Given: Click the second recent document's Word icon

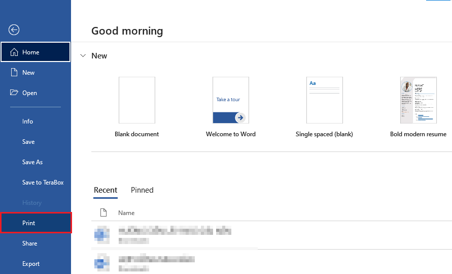Looking at the screenshot, I should (x=102, y=262).
